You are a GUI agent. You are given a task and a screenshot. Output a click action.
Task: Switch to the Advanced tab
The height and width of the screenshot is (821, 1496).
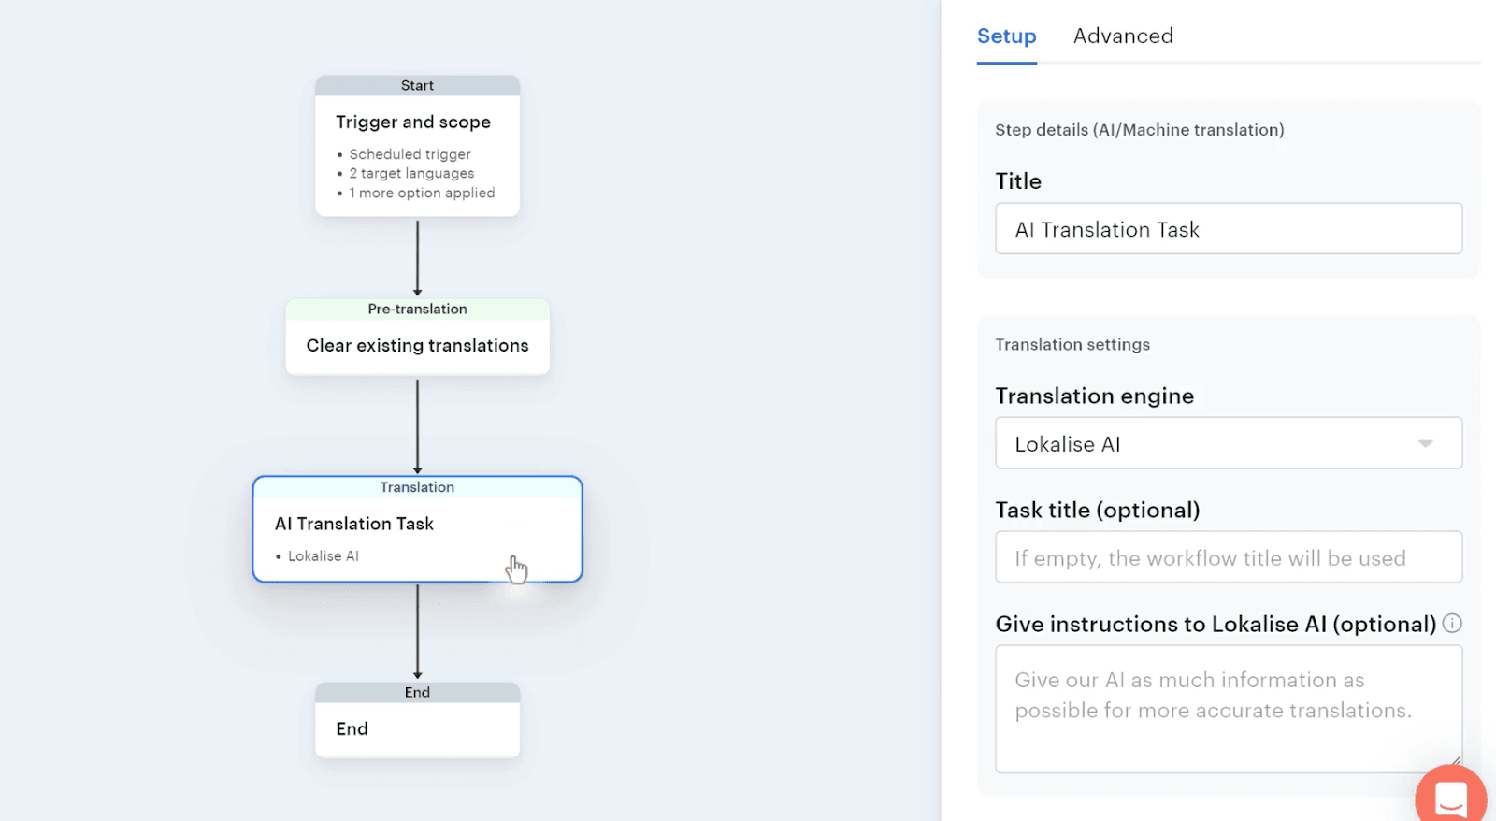point(1122,36)
